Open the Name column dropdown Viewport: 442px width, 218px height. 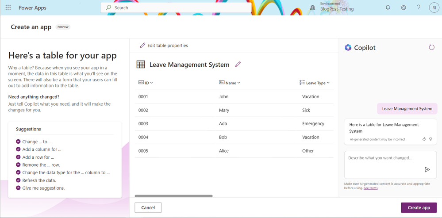pyautogui.click(x=238, y=83)
